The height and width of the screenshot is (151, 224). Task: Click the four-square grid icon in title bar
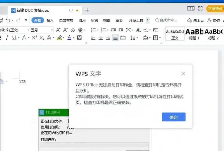[x=200, y=9]
